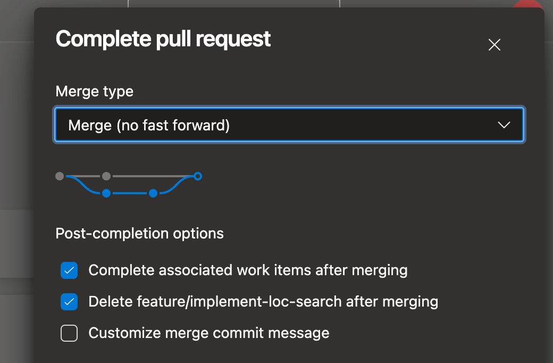
Task: Click the "Complete pull request" dialog title
Action: pyautogui.click(x=163, y=39)
